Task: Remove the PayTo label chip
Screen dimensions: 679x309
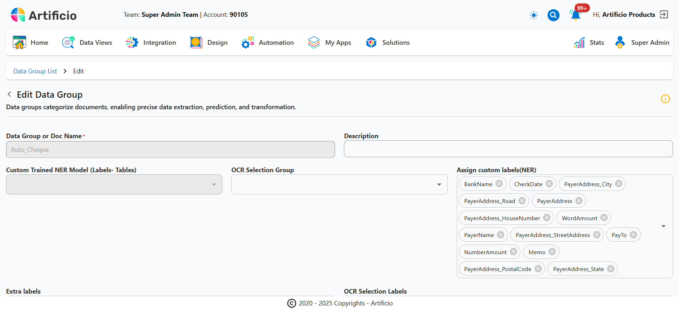Action: (633, 235)
